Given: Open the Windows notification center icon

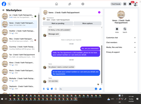Looking at the screenshot, I should pyautogui.click(x=137, y=99).
